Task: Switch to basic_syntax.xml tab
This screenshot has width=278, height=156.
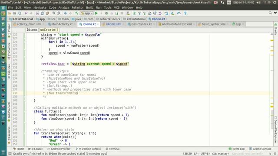Action: [213, 24]
